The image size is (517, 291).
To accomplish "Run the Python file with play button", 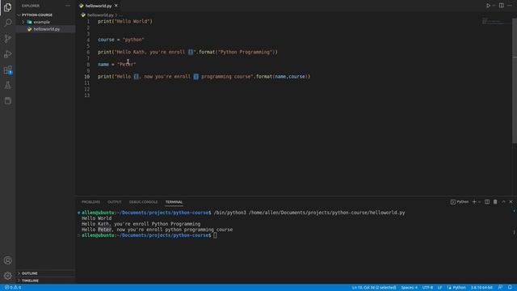I will tap(488, 6).
